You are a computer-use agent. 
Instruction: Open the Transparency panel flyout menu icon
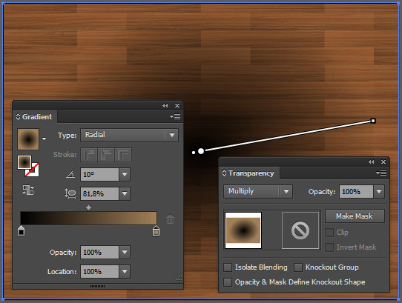tap(381, 173)
